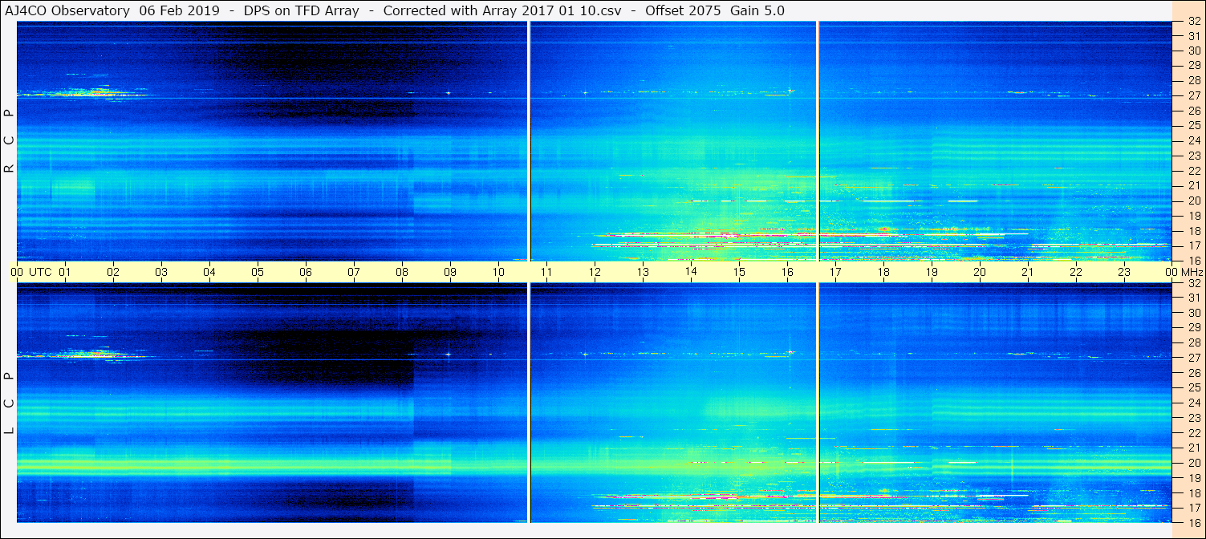
Task: Select hour 21 on the time axis
Action: [1028, 272]
